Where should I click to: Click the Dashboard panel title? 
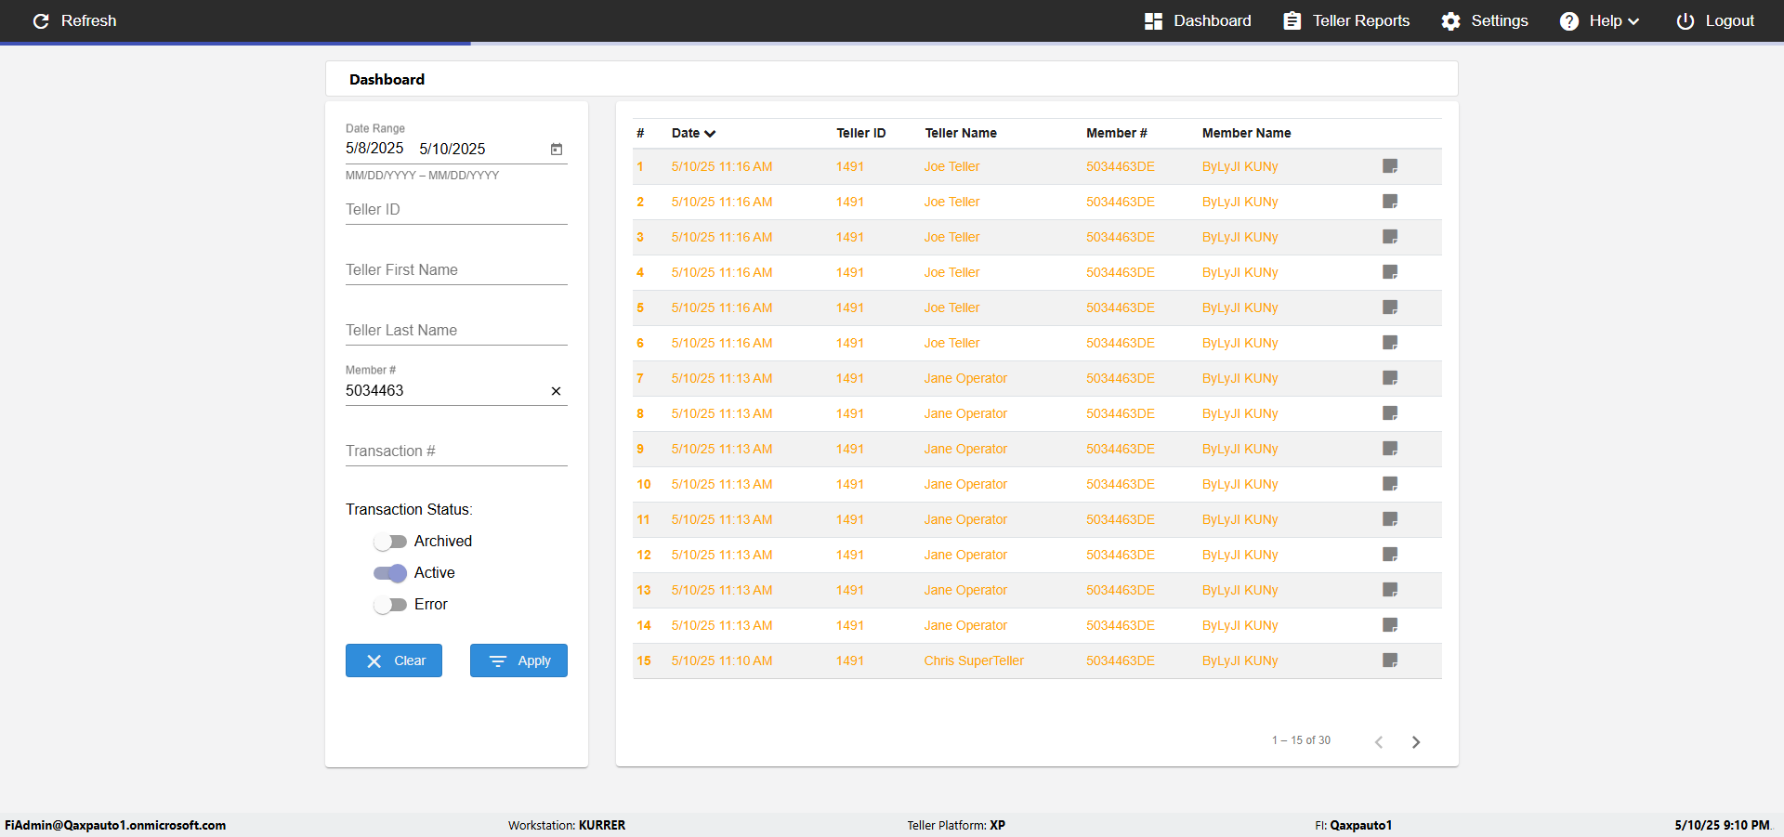coord(387,80)
